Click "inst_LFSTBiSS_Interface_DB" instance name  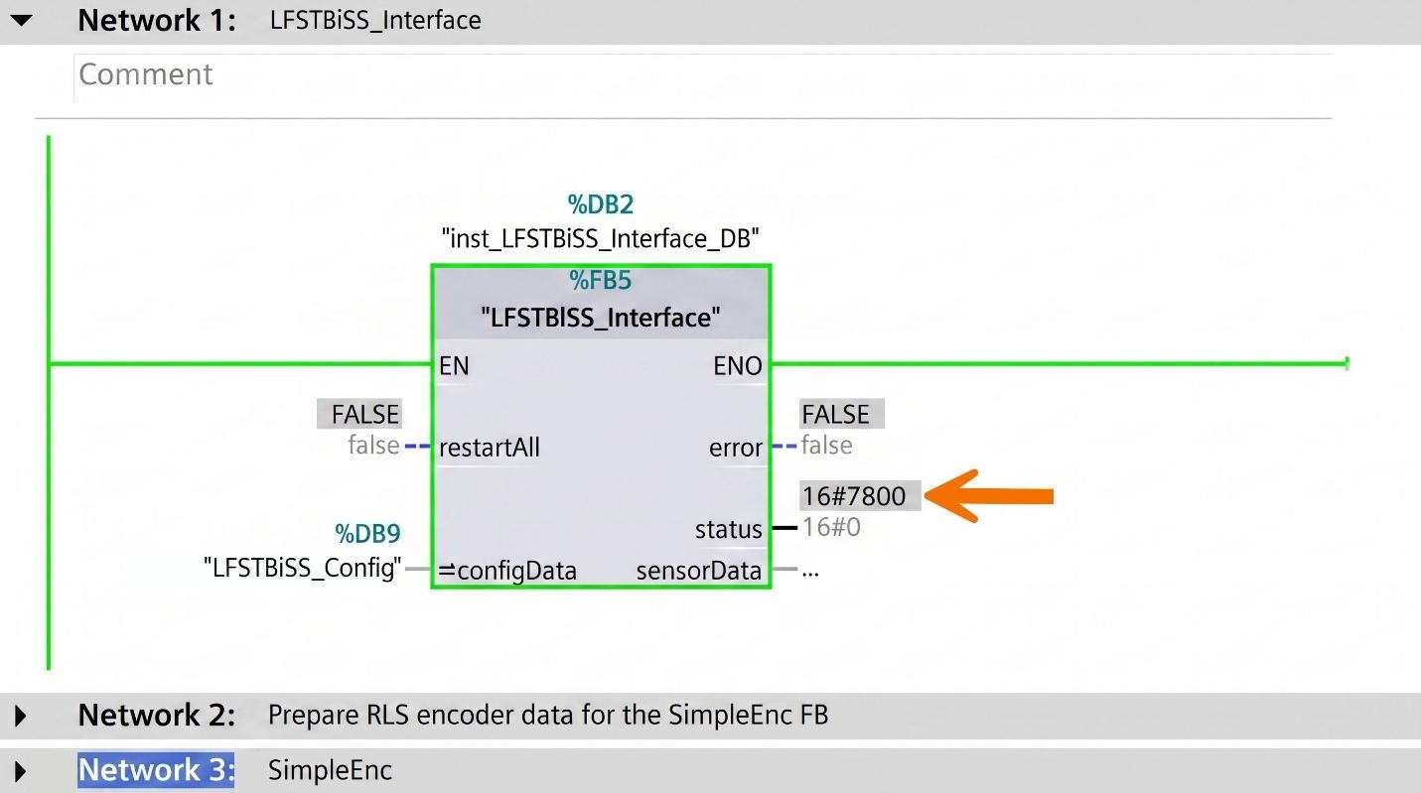coord(601,238)
